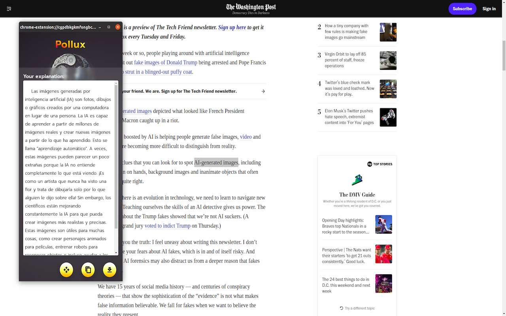
Task: Click Top Stories WP badge icon
Action: [370, 164]
